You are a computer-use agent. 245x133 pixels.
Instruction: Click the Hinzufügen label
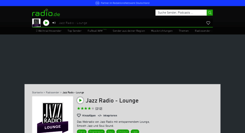pyautogui.click(x=89, y=116)
